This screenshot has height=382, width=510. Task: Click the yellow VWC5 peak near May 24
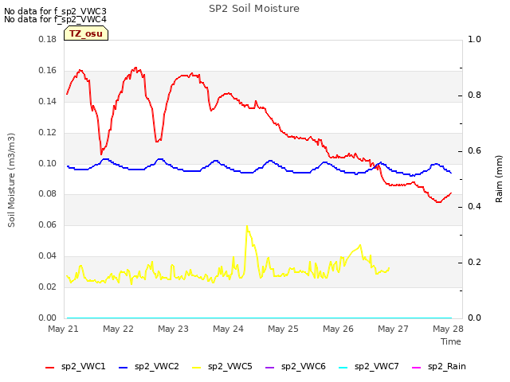click(x=247, y=227)
